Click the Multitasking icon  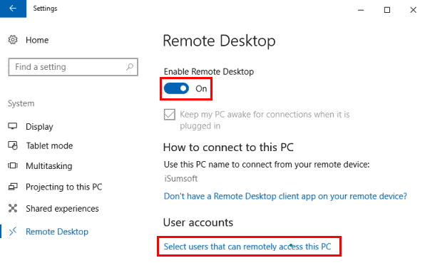click(13, 165)
